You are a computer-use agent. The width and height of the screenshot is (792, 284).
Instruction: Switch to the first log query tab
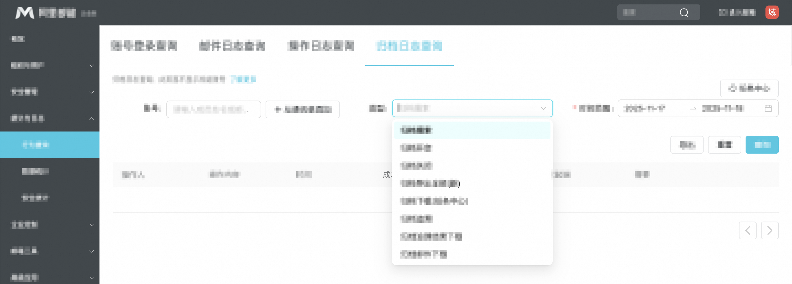click(x=144, y=46)
